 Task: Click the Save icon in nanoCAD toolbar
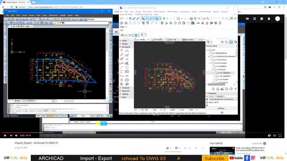[13, 19]
